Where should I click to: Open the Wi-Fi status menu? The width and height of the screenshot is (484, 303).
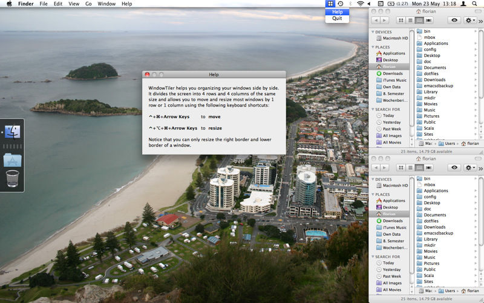(x=360, y=4)
